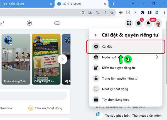Open the Facebook apps grid menu
Screen dimensions: 167x120
coord(129,23)
